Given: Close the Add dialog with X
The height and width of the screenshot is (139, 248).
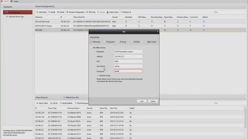Looking at the screenshot, I should point(158,32).
